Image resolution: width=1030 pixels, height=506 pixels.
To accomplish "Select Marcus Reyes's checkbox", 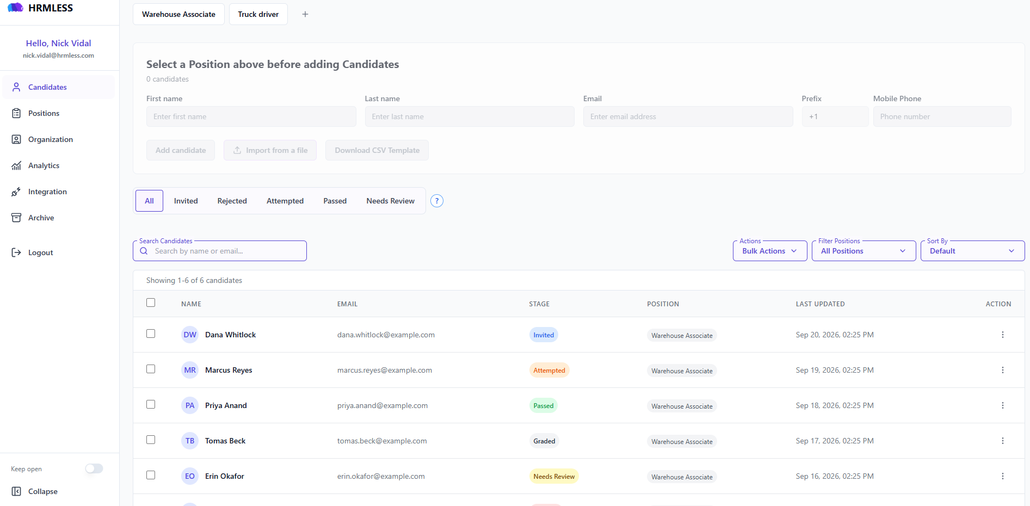I will click(151, 369).
